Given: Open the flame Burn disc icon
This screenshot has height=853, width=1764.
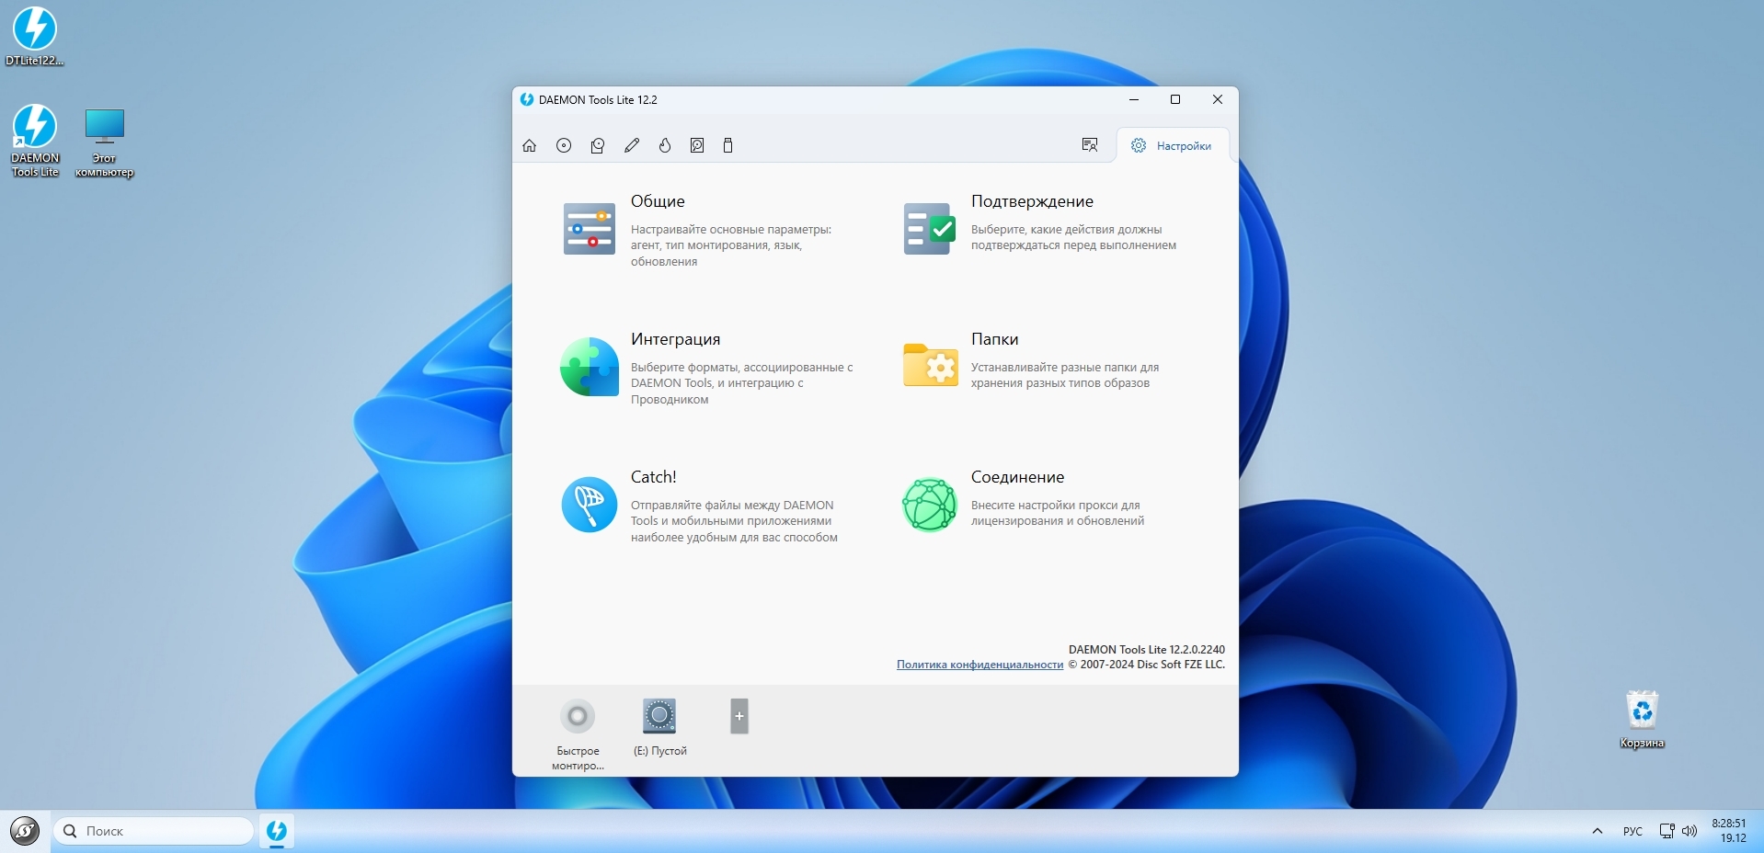Looking at the screenshot, I should pos(665,145).
